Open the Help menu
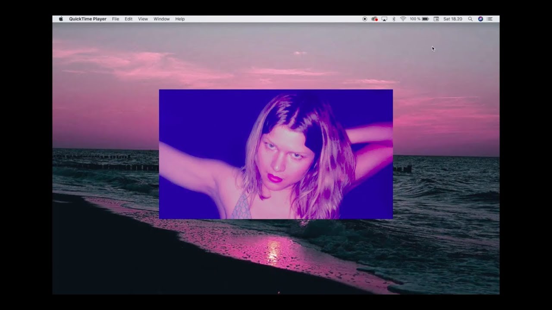Viewport: 552px width, 310px height. click(x=180, y=19)
